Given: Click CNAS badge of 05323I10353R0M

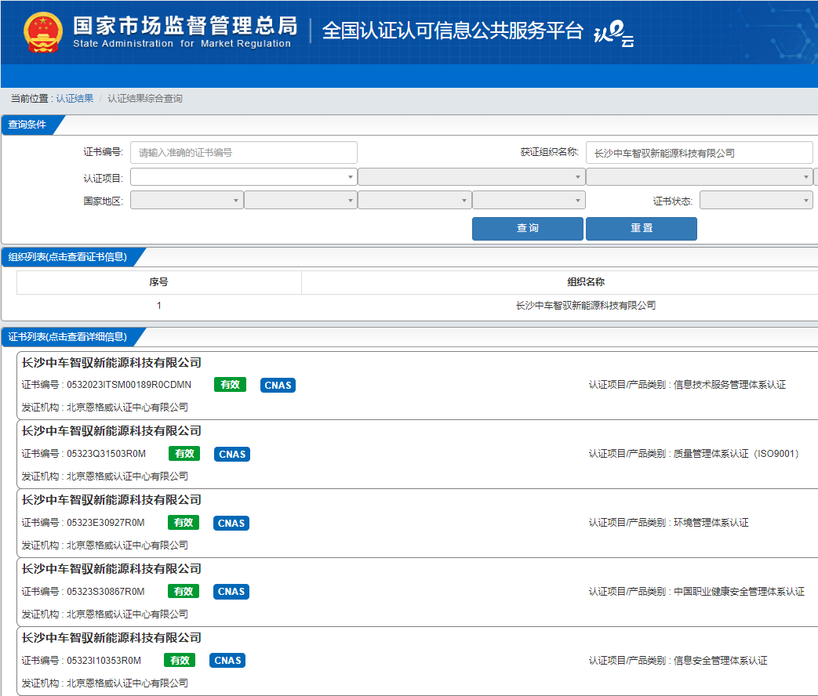Looking at the screenshot, I should tap(227, 661).
